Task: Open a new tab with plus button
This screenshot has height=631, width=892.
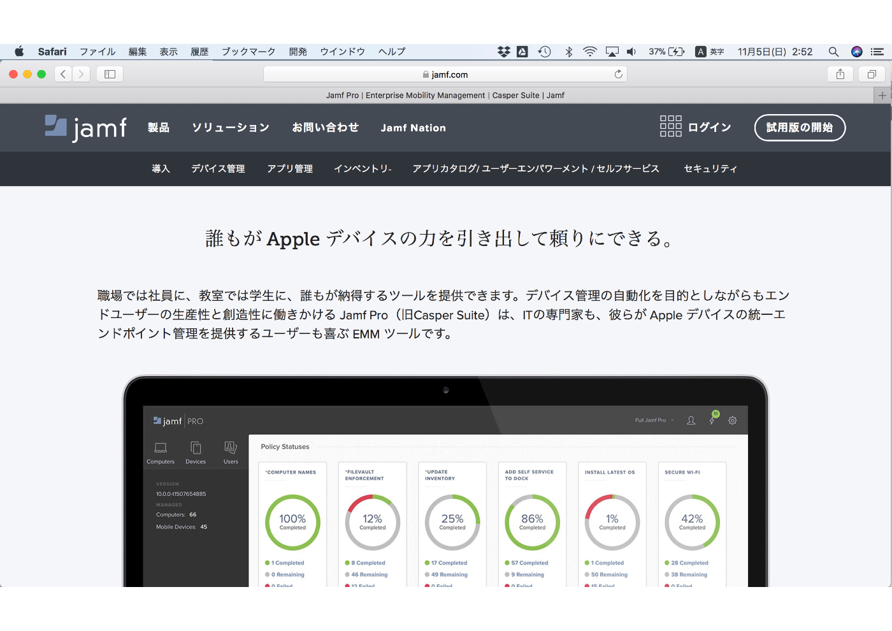Action: [882, 96]
